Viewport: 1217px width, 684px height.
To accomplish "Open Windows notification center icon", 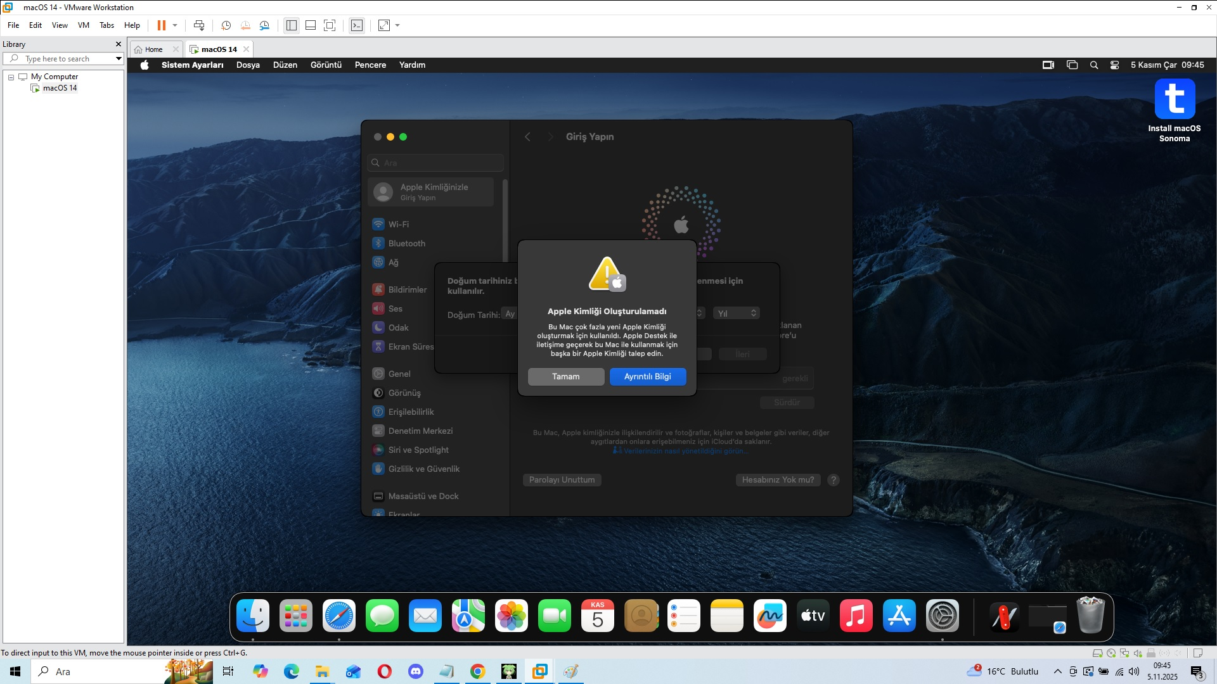I will click(1197, 671).
